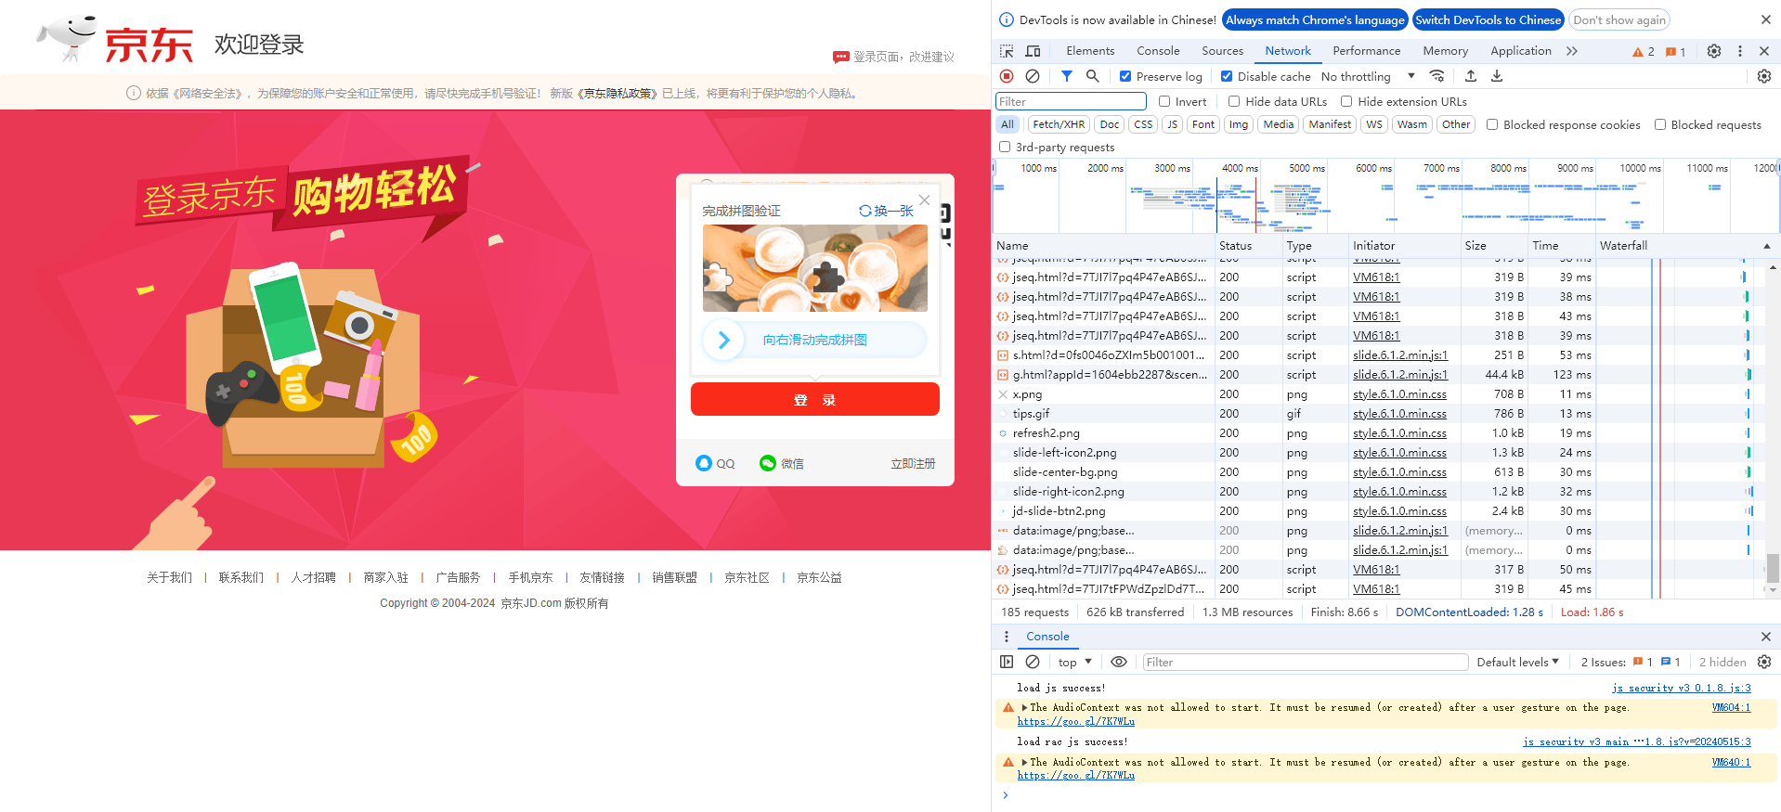Switch to the Elements tab
This screenshot has height=812, width=1781.
(1090, 51)
